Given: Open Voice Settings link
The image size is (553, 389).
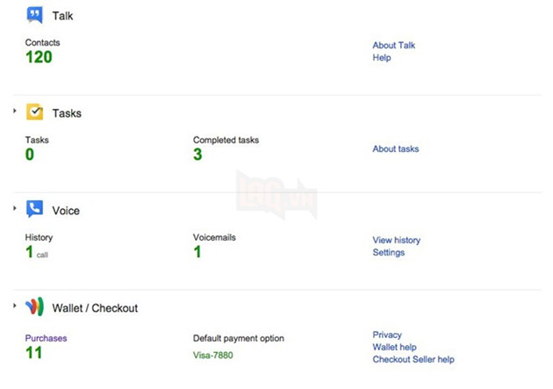Looking at the screenshot, I should (389, 253).
